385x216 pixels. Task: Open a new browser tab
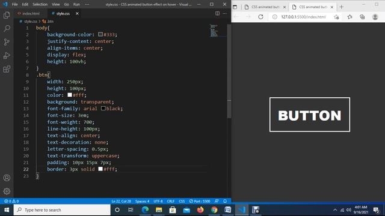point(341,7)
